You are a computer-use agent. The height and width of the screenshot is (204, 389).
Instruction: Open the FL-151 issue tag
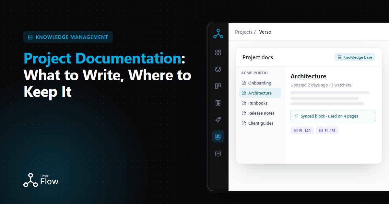[x=327, y=130]
